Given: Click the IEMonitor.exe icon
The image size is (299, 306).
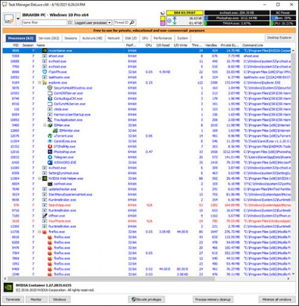Looking at the screenshot, I should pos(55,130).
